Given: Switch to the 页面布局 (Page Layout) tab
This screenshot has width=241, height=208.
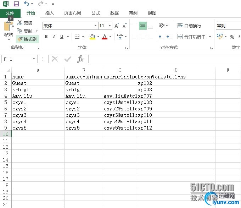Looking at the screenshot, I should [73, 13].
